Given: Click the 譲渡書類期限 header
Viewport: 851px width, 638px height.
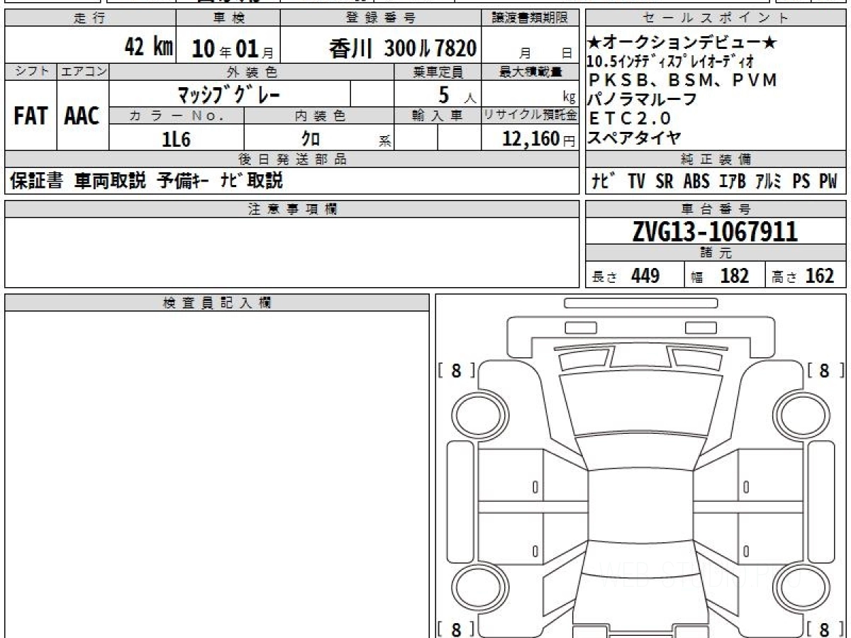Looking at the screenshot, I should [530, 18].
